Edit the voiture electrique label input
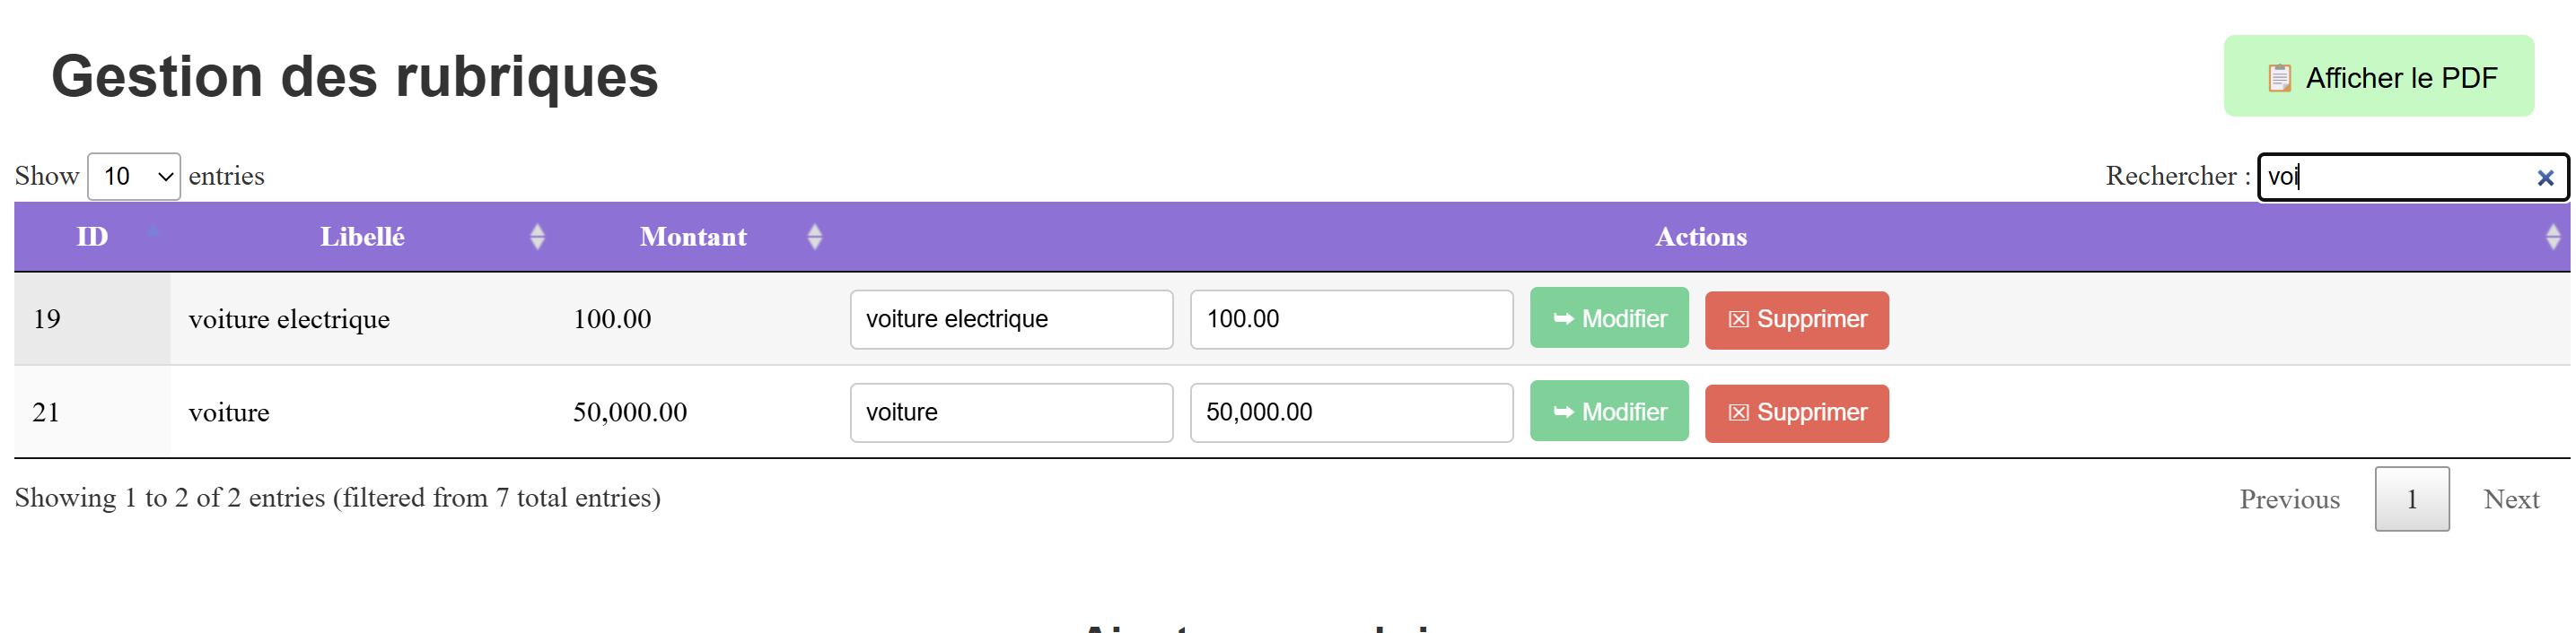Image resolution: width=2576 pixels, height=633 pixels. tap(1010, 318)
